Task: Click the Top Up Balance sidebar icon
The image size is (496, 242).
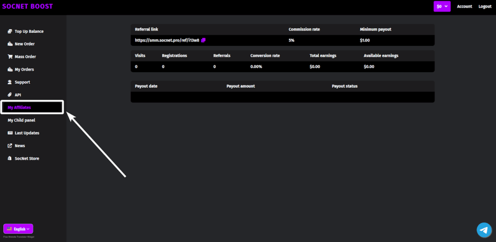Action: pos(10,31)
